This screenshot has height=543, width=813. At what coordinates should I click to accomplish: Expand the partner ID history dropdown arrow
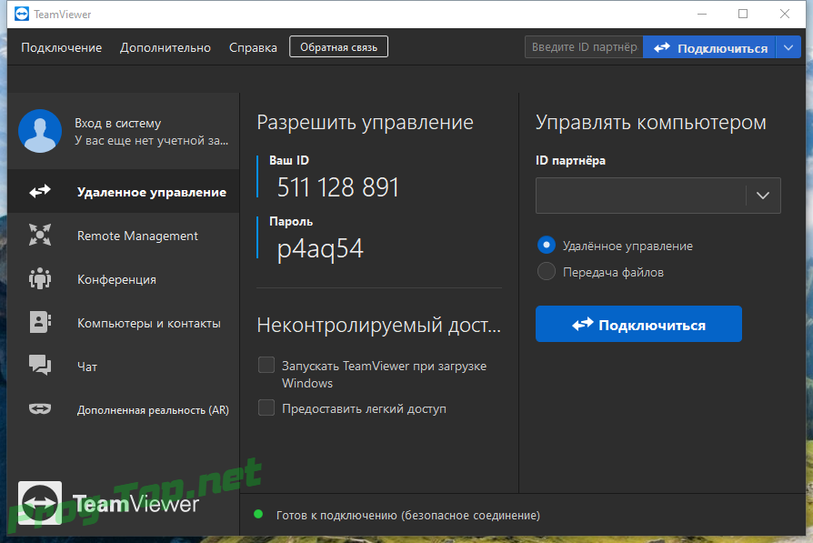[763, 196]
